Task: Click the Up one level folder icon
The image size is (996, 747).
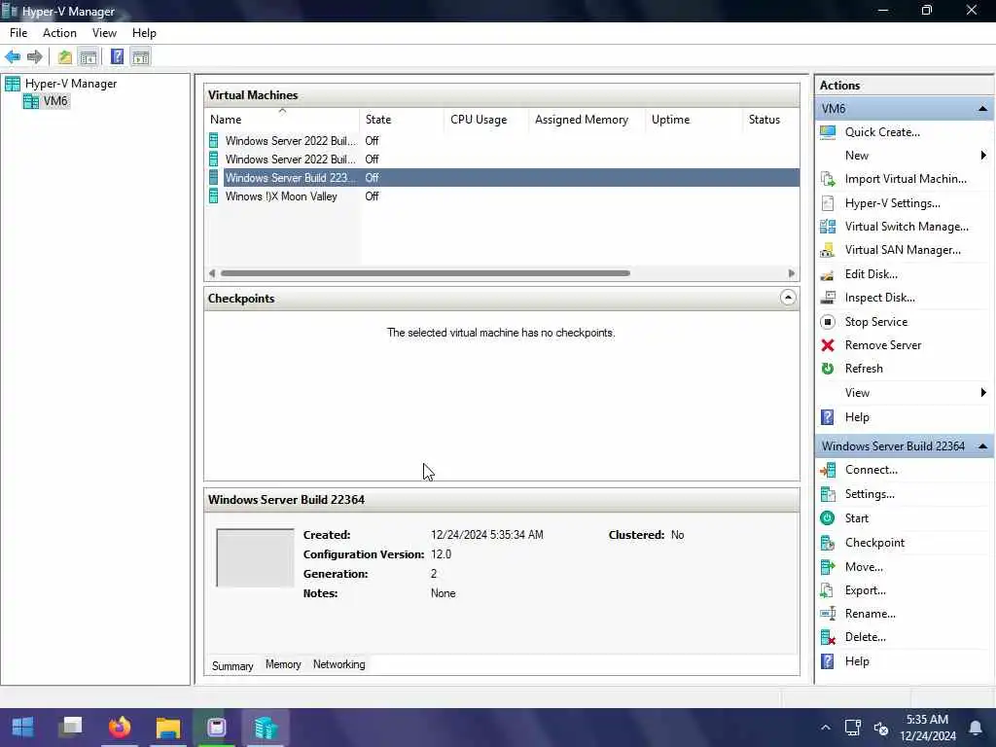Action: tap(65, 57)
